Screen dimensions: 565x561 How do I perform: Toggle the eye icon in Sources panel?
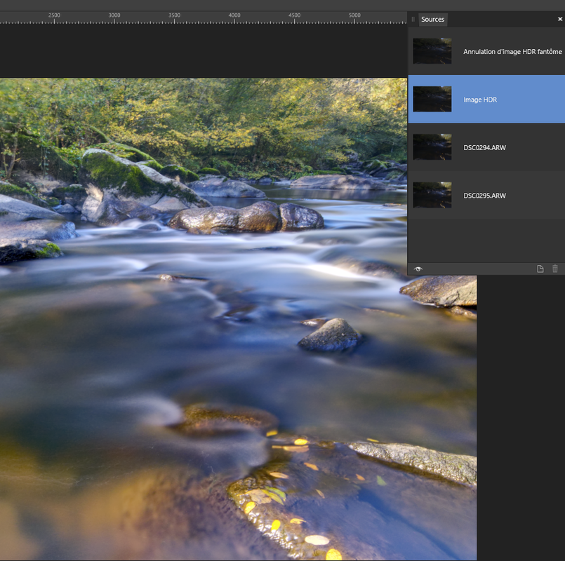(418, 269)
